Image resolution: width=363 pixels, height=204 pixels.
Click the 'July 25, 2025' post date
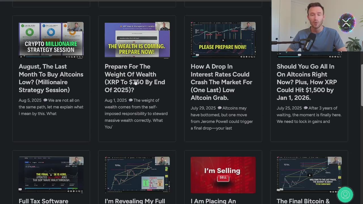(x=289, y=108)
